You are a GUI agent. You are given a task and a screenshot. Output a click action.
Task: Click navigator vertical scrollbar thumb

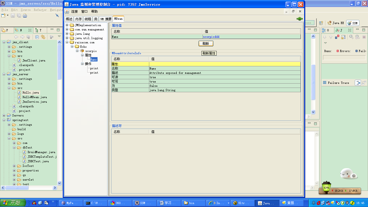(x=59, y=61)
